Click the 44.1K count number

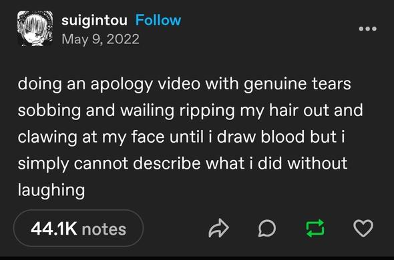click(x=54, y=229)
